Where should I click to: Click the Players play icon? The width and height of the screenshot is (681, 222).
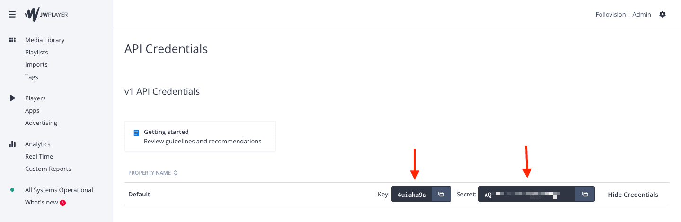[13, 98]
